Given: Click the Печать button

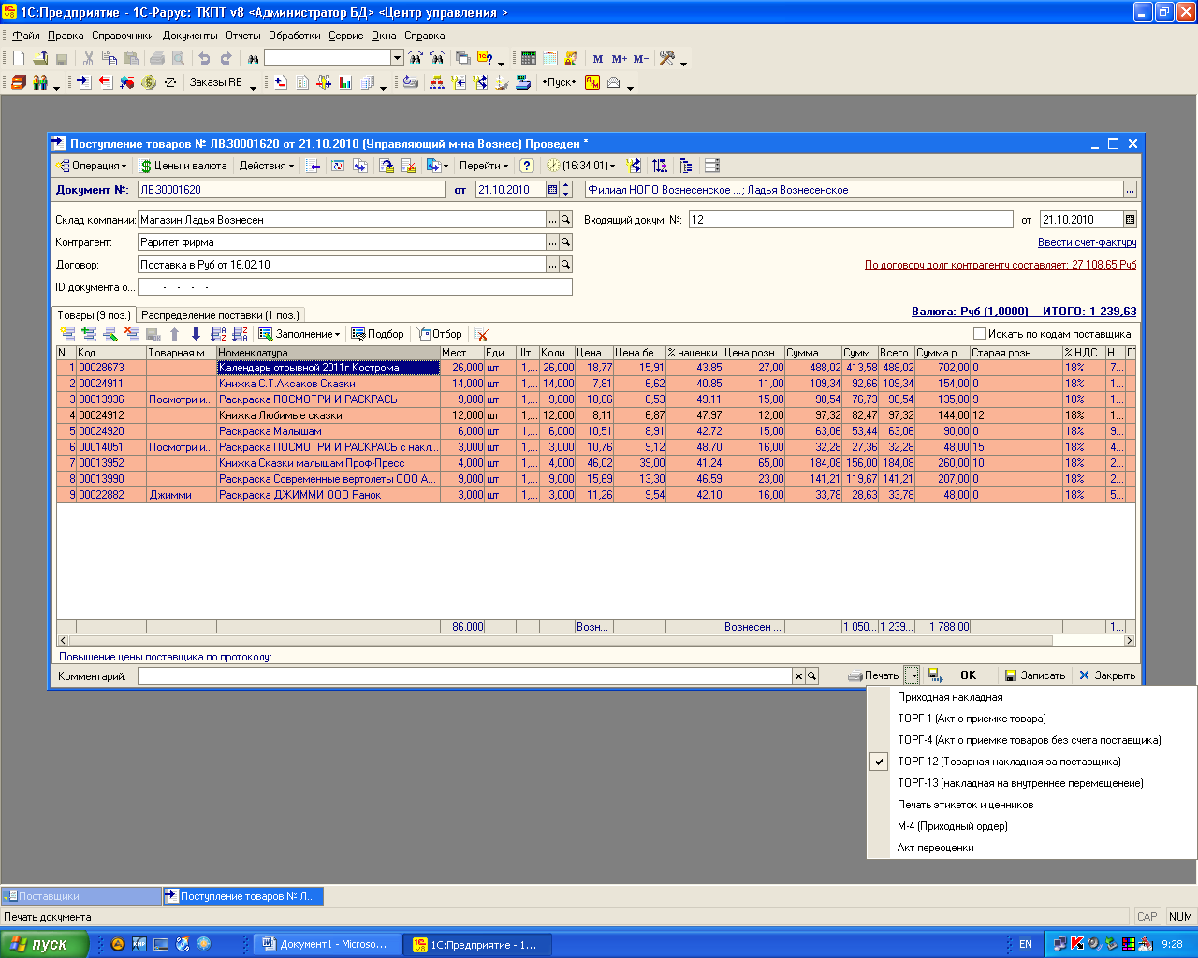Looking at the screenshot, I should coord(873,675).
